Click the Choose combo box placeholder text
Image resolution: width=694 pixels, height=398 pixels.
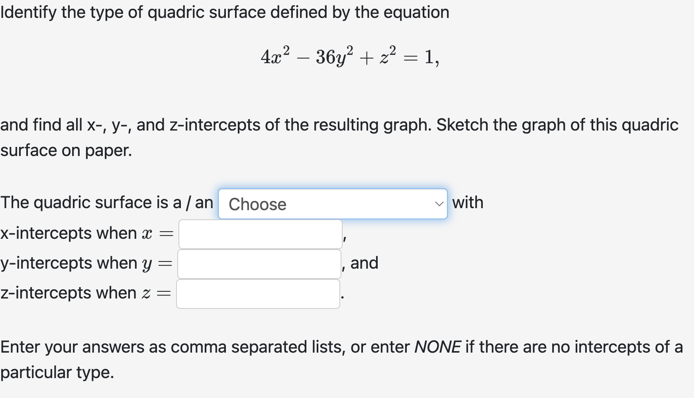pos(257,205)
